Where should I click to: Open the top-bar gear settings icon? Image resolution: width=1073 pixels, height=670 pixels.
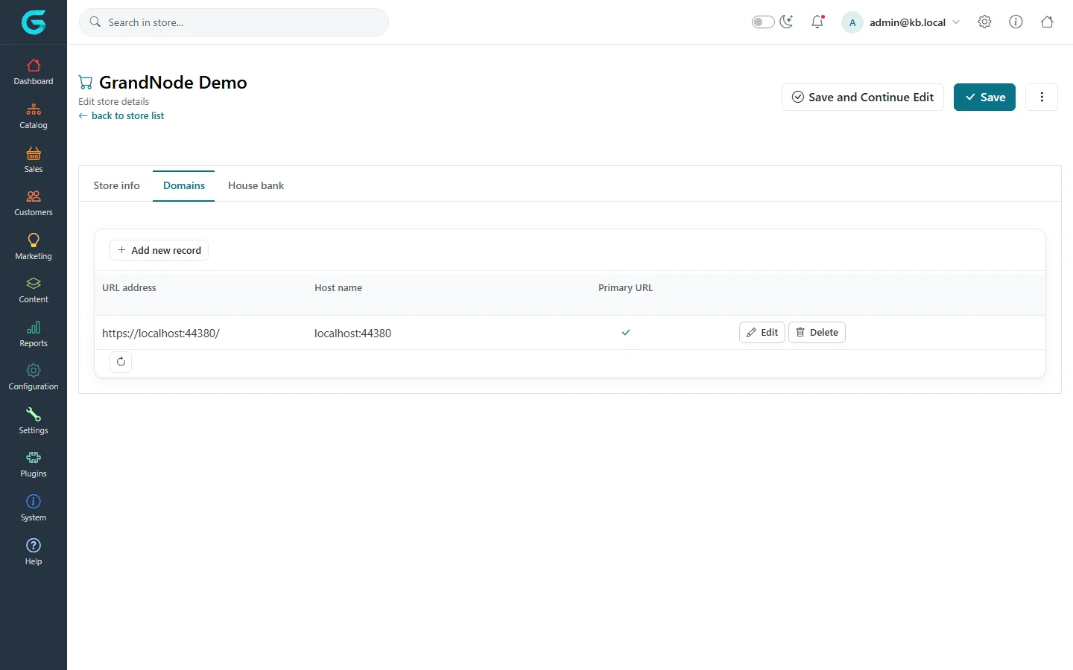click(x=984, y=22)
